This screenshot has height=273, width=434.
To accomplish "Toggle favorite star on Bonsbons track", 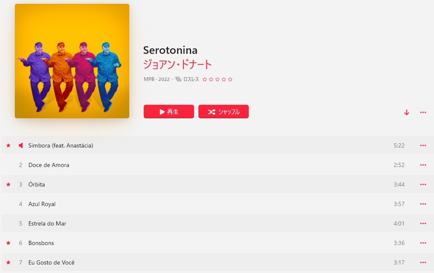I will click(8, 243).
